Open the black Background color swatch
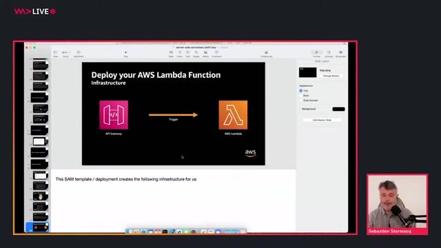 tap(338, 109)
